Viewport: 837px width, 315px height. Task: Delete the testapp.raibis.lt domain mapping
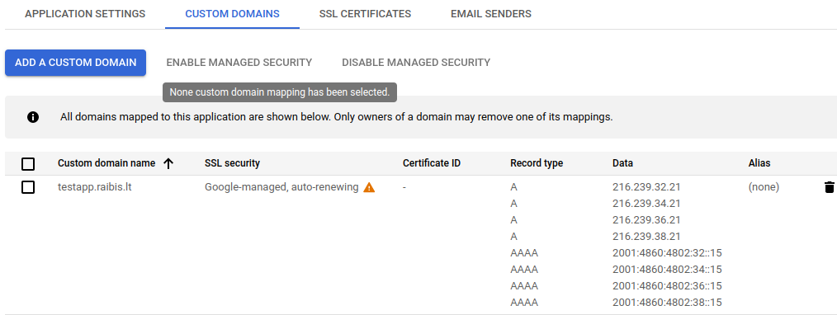829,187
